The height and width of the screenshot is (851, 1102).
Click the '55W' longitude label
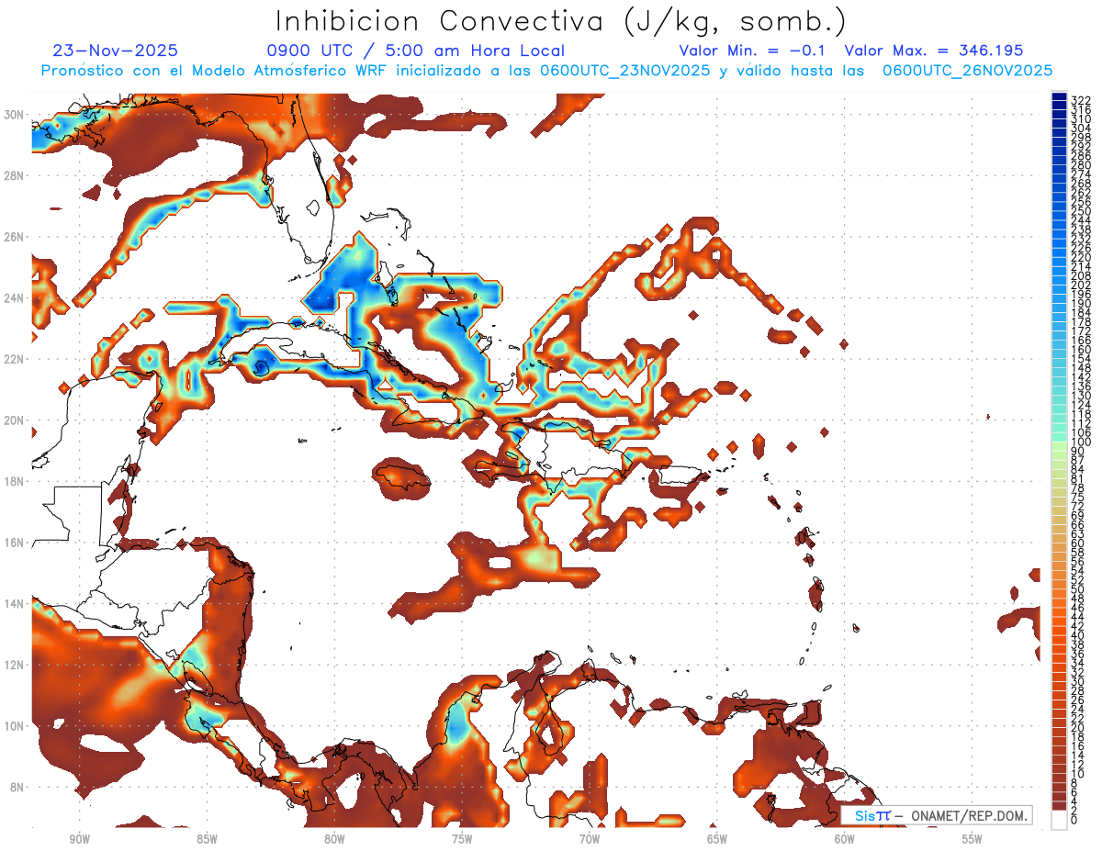[973, 839]
